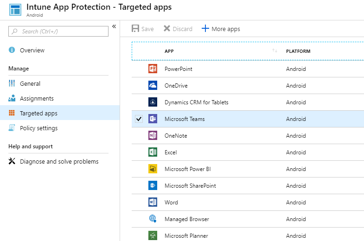Go to Assignments in the sidebar
Screen dimensions: 364x241
coord(37,98)
